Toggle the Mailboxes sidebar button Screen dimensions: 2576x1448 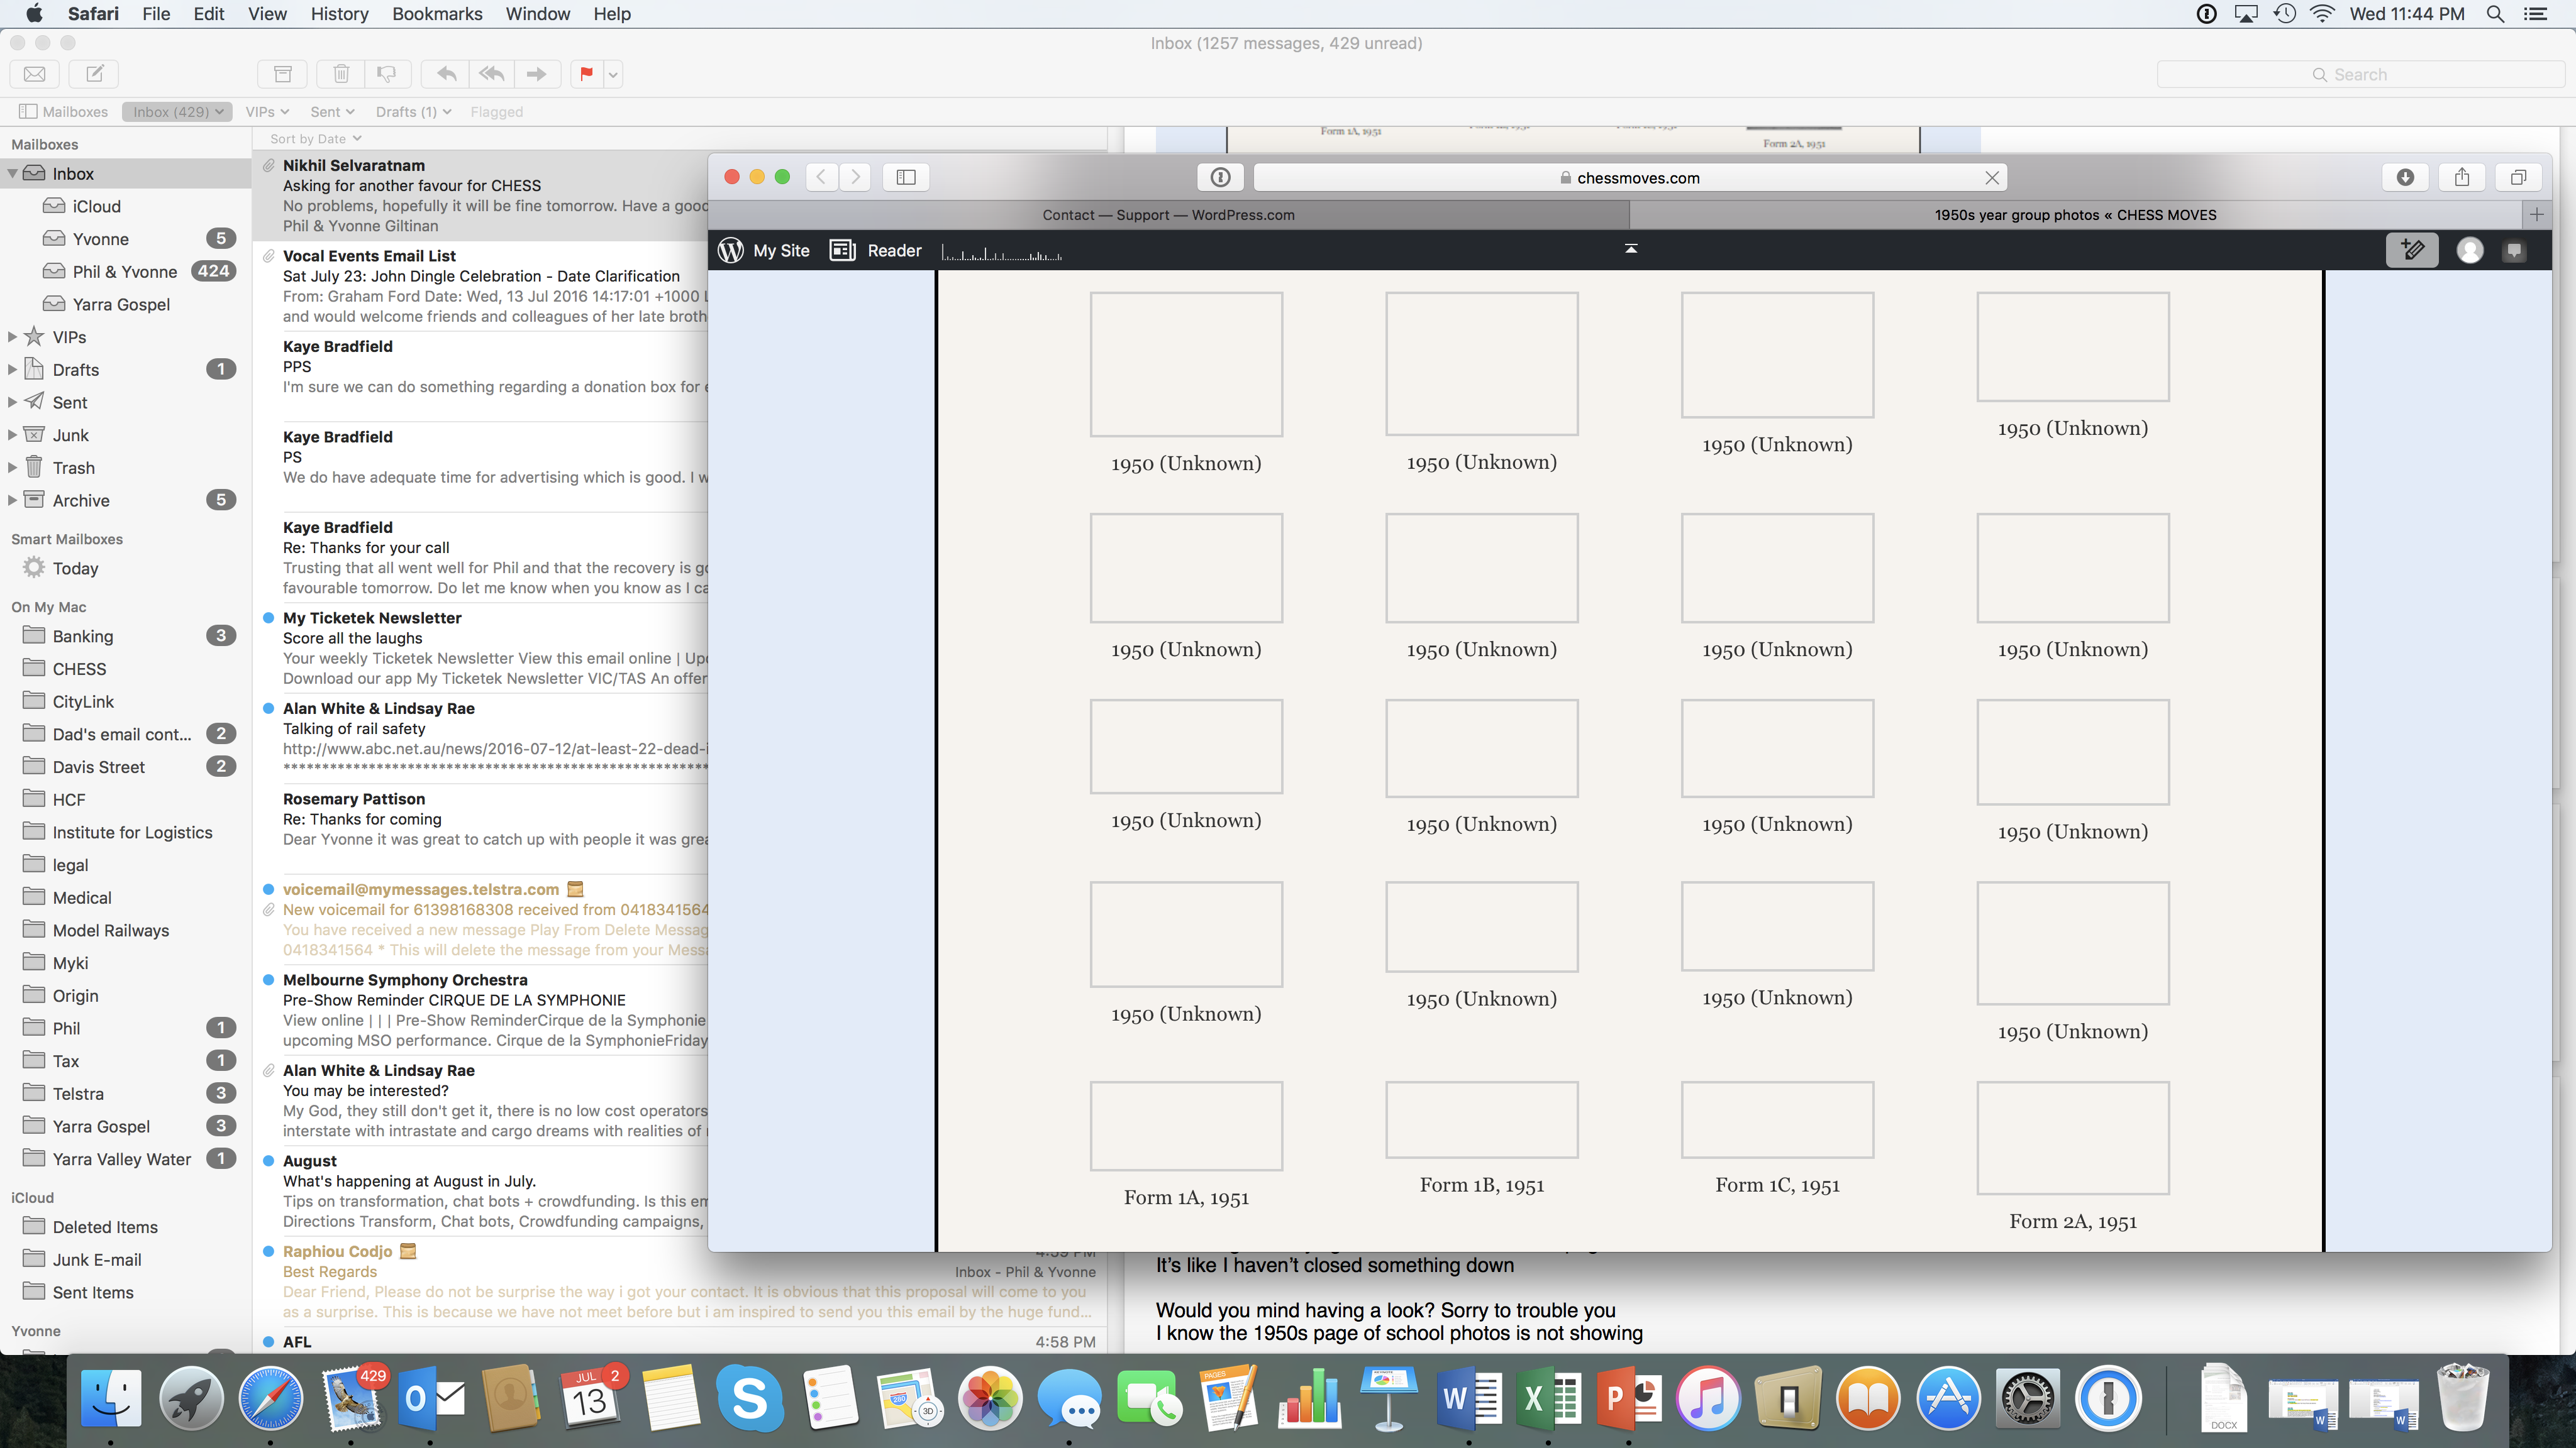tap(63, 112)
